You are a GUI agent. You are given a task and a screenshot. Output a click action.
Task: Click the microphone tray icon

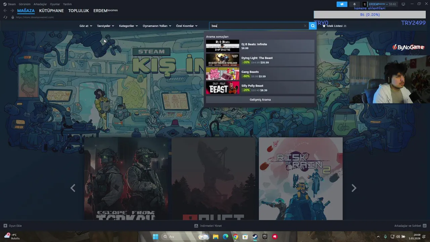tap(385, 237)
